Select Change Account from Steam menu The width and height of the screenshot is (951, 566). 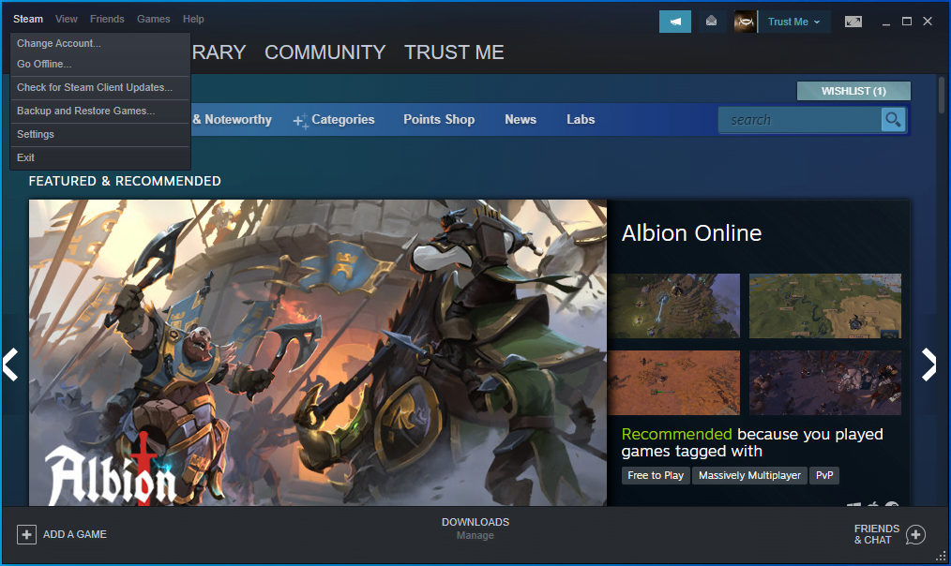[x=100, y=44]
